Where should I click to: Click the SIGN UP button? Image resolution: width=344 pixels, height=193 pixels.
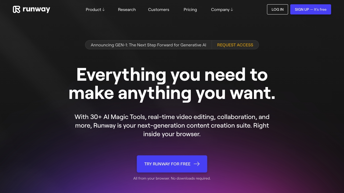[x=302, y=9]
